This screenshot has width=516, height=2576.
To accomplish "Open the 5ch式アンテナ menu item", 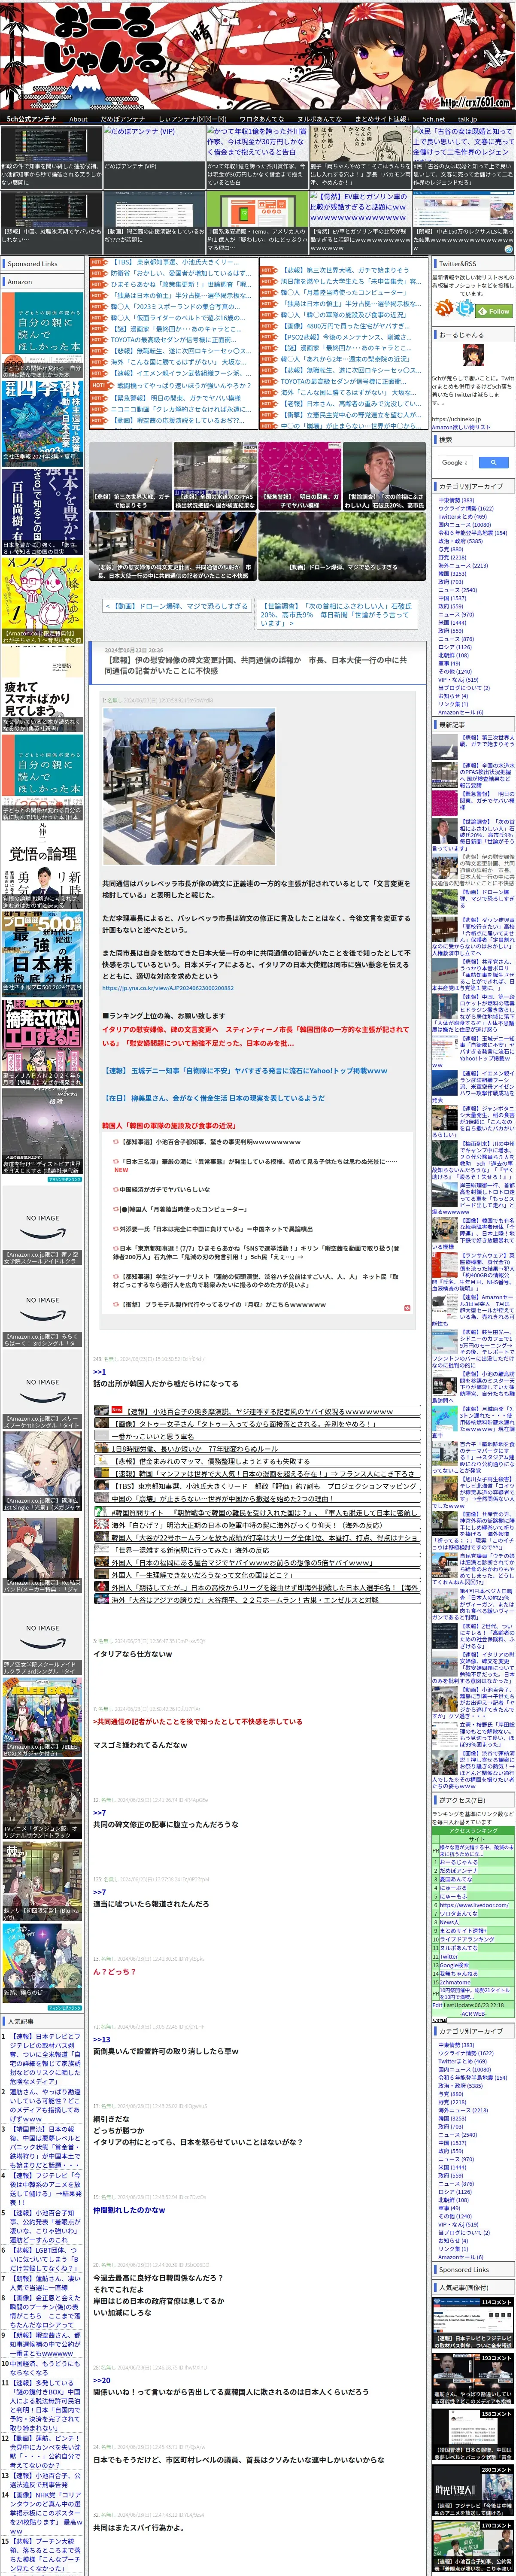I will coord(32,119).
